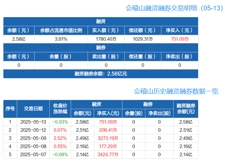Click the 净卖出(股) subheader in the history table
This screenshot has width=225, height=161.
click(159, 113)
